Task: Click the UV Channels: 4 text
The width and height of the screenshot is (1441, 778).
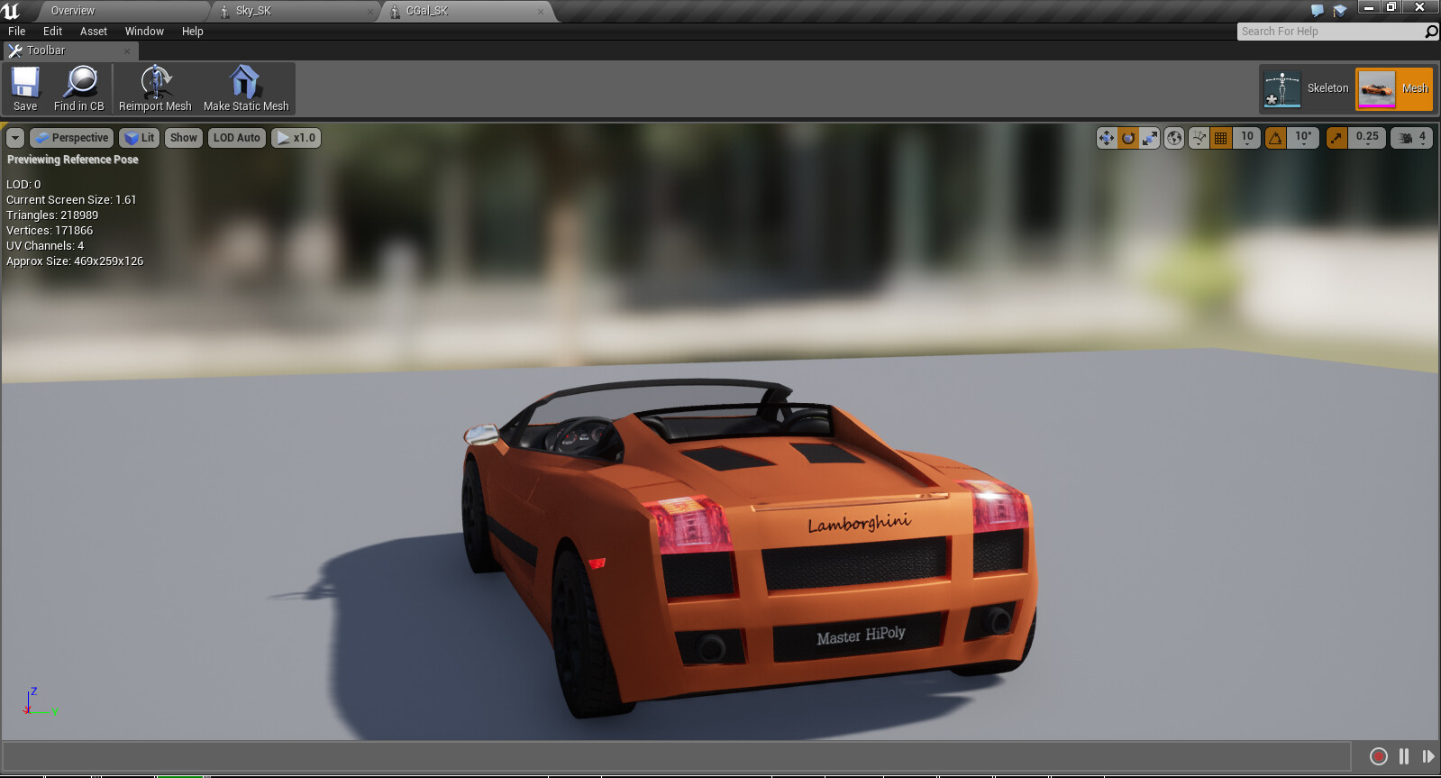Action: 45,246
